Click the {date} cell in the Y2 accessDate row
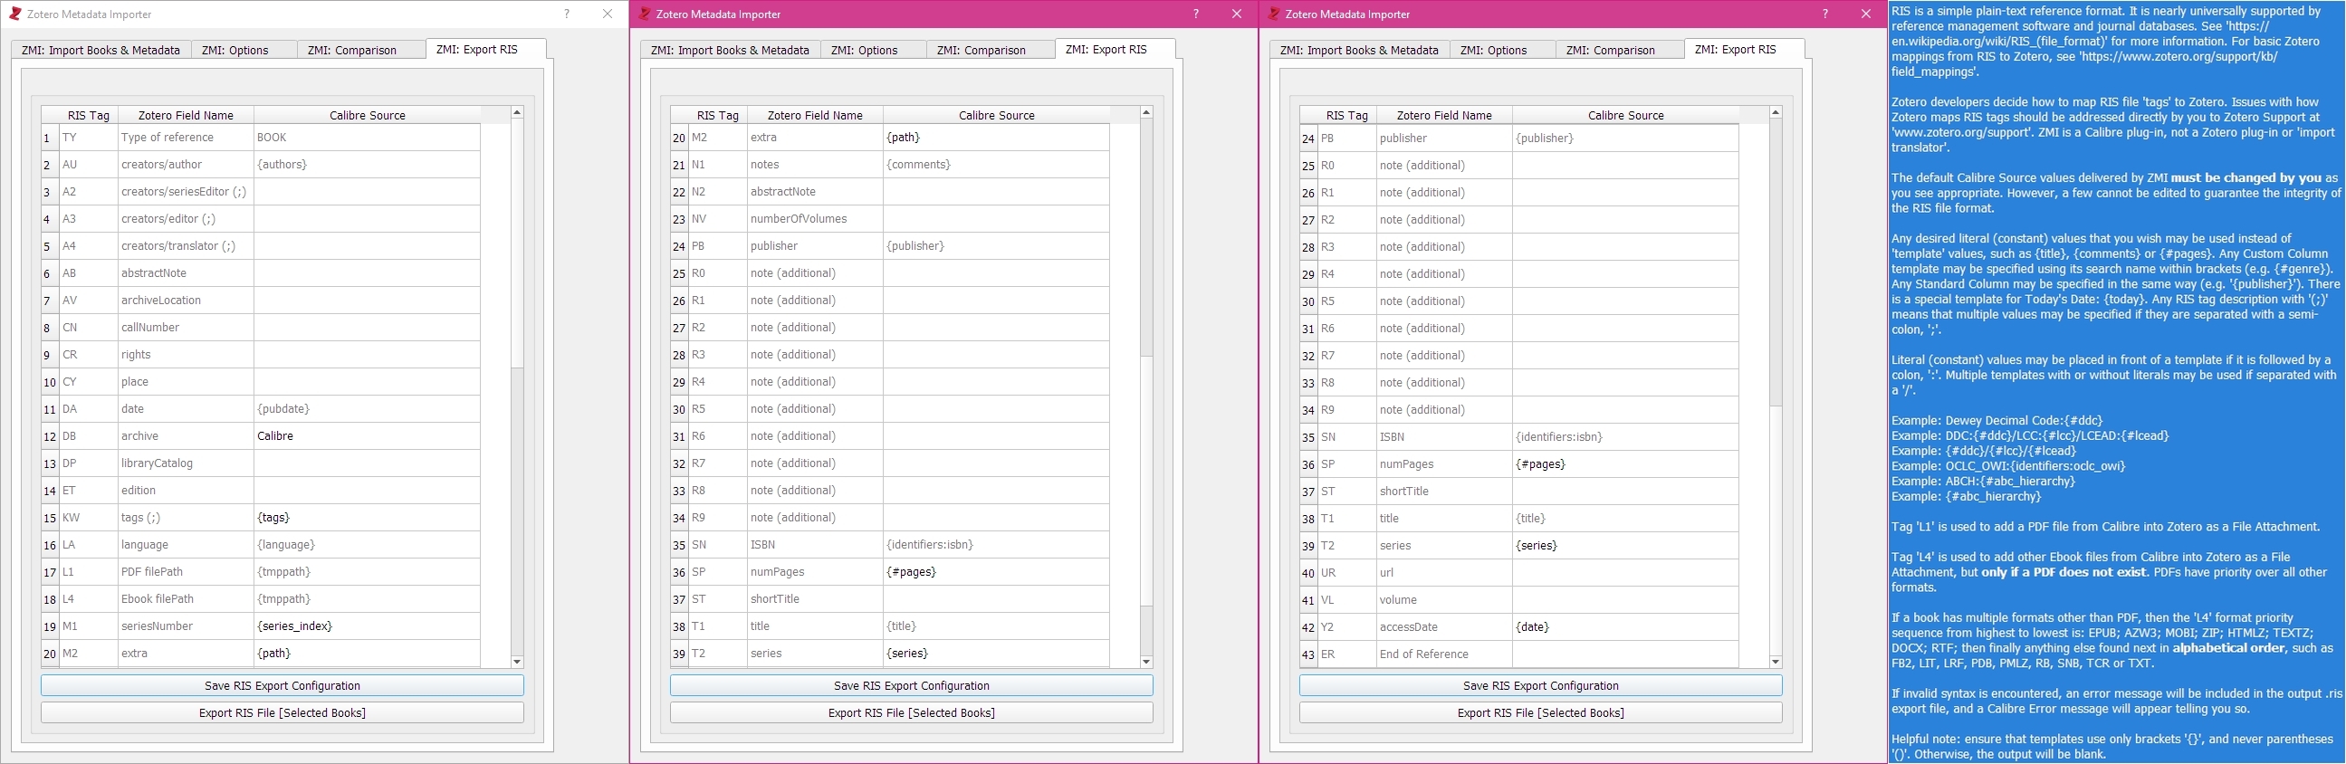This screenshot has height=764, width=2346. coord(1625,626)
